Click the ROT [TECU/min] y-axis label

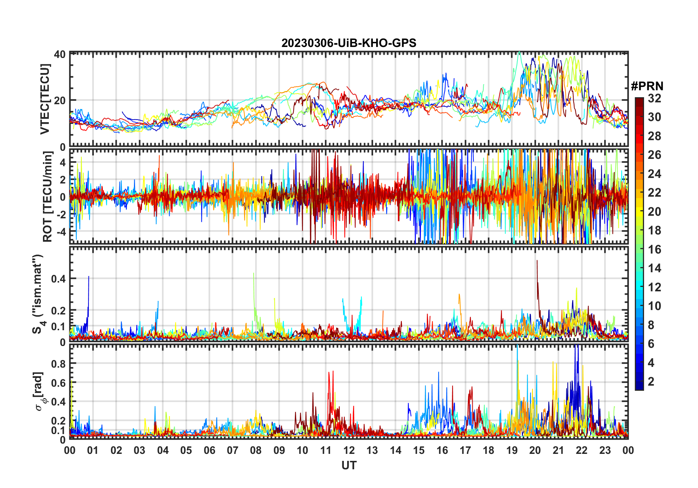(x=47, y=197)
